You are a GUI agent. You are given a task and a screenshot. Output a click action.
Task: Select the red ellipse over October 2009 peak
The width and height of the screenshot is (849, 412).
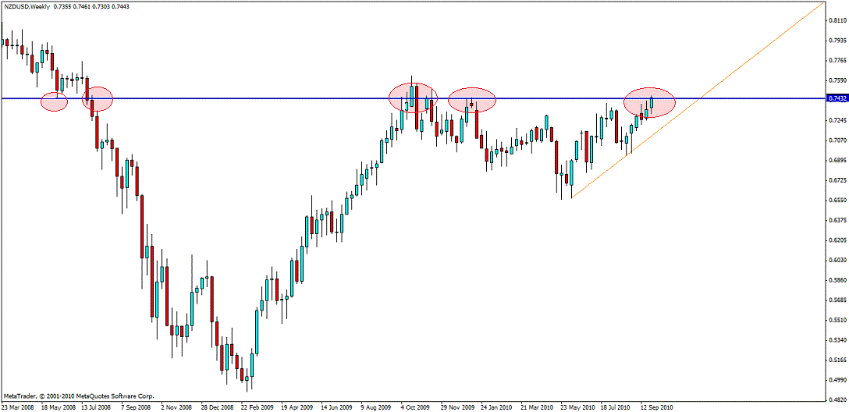[413, 98]
